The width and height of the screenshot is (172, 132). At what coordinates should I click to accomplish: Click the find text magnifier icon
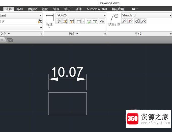pyautogui.click(x=40, y=21)
